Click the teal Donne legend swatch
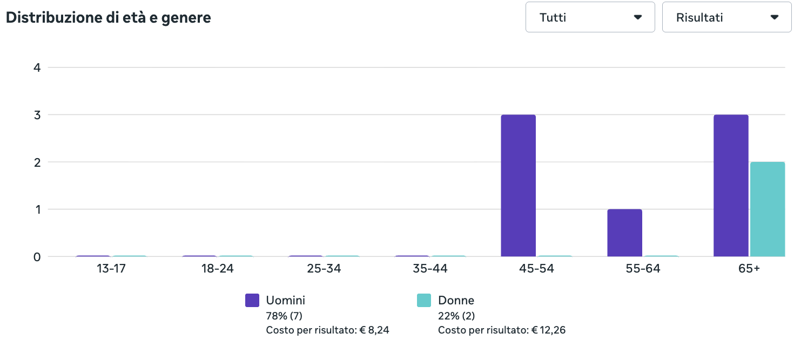 [x=424, y=301]
